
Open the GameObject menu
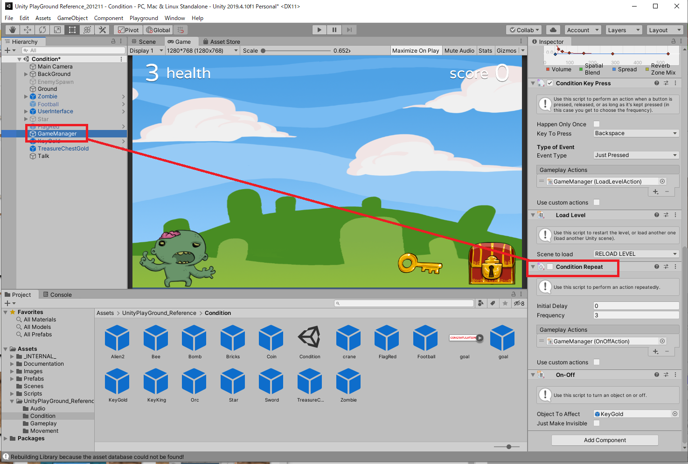[x=72, y=18]
